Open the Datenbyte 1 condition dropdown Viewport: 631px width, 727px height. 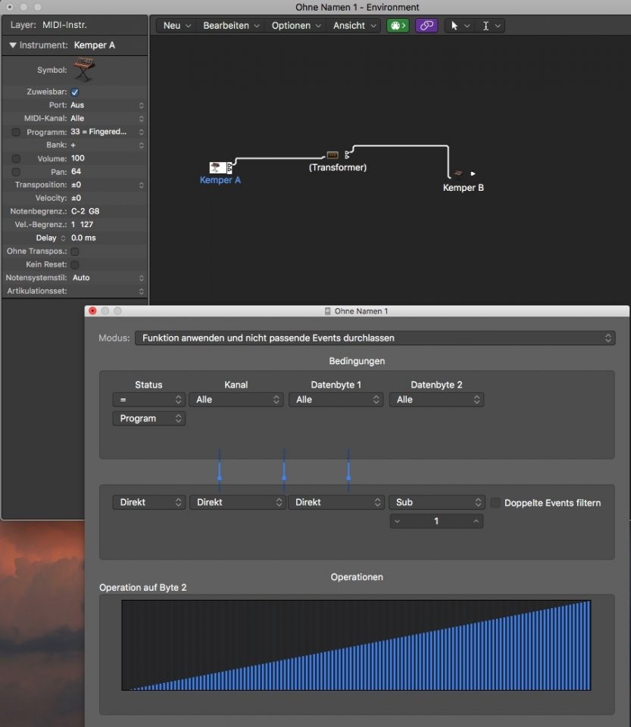(x=336, y=400)
